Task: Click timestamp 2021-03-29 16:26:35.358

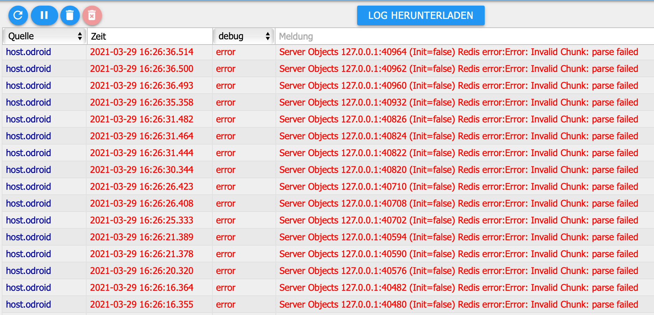Action: click(142, 102)
